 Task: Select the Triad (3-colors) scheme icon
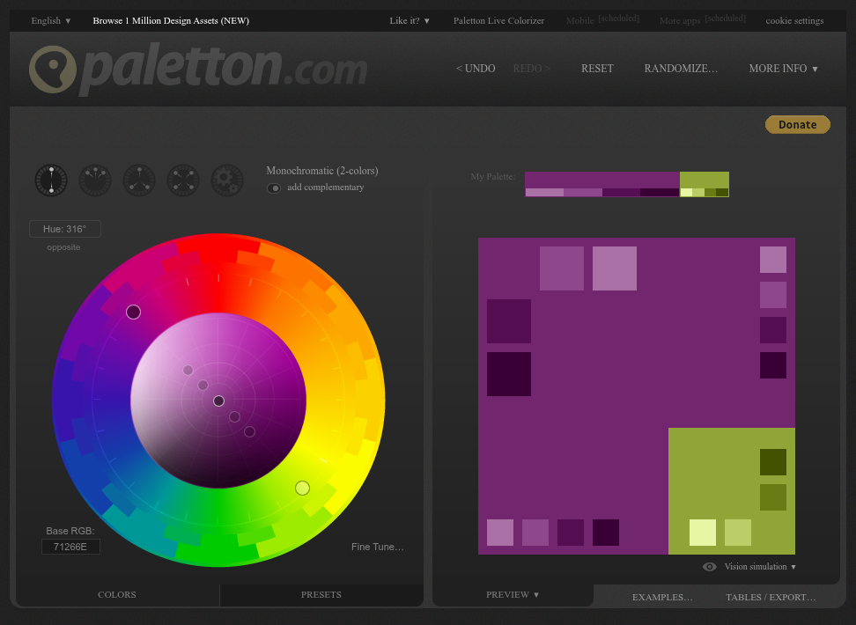pos(139,180)
